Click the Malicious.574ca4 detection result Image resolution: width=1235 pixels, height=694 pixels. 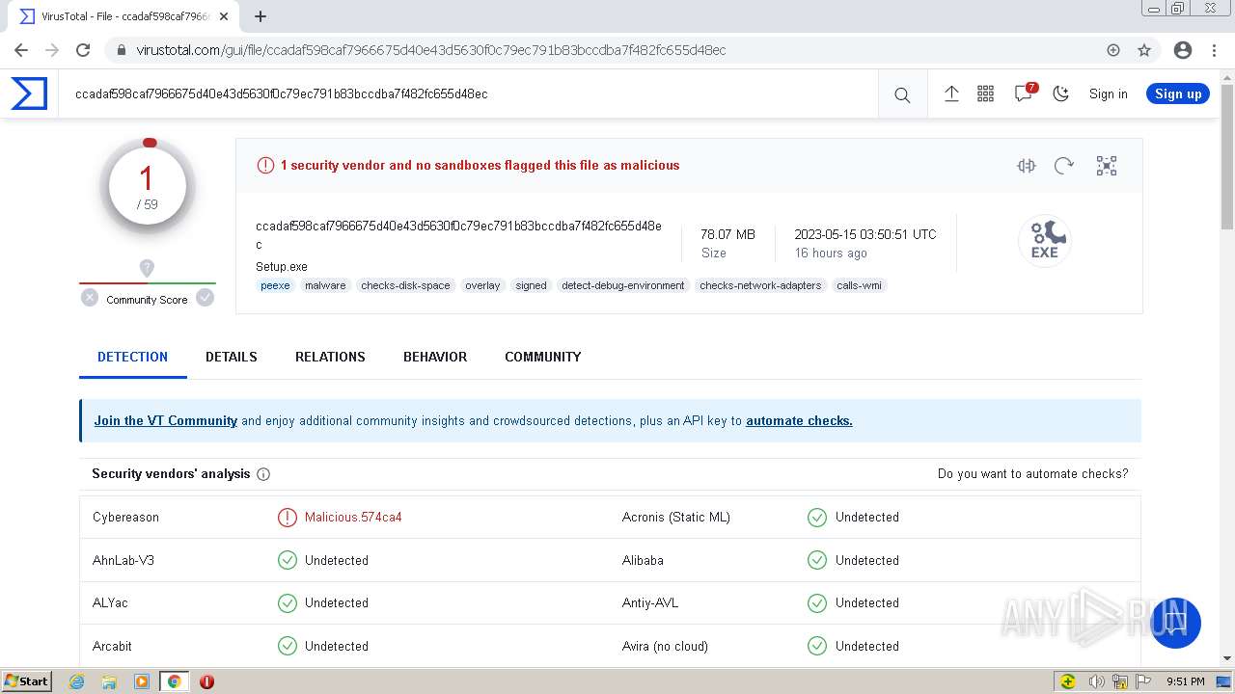[353, 517]
